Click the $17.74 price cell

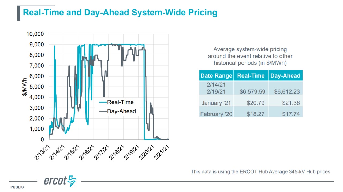[x=291, y=114]
